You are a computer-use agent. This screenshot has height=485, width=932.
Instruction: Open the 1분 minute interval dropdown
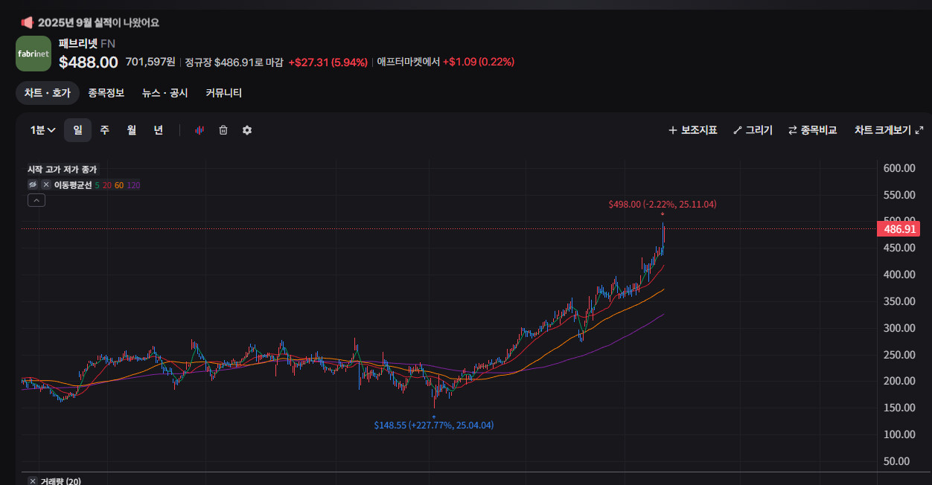coord(43,130)
